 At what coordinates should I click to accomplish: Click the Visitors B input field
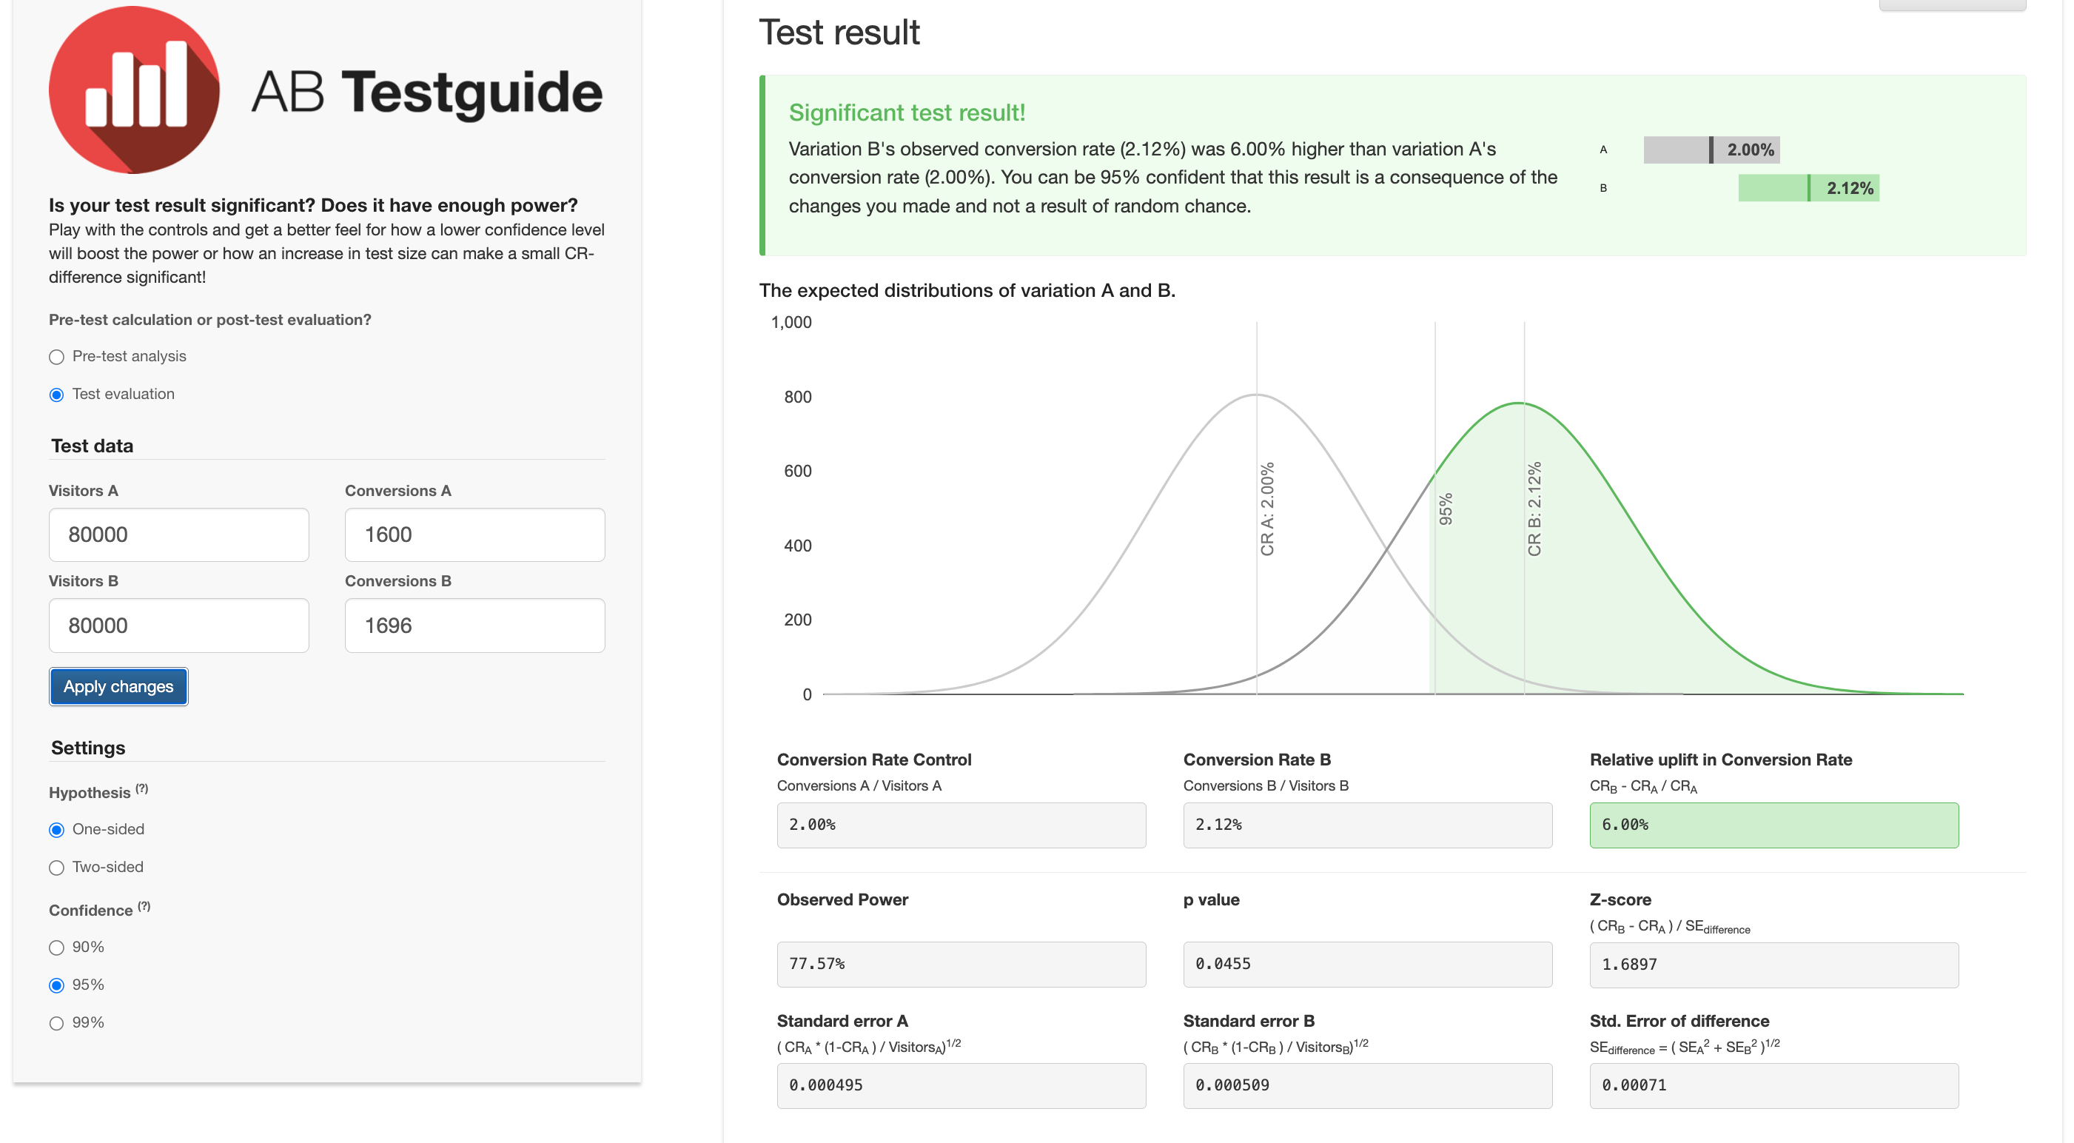click(178, 625)
